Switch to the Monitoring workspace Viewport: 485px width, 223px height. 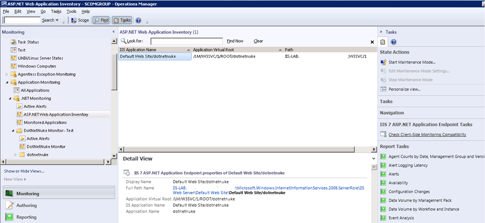pos(59,194)
